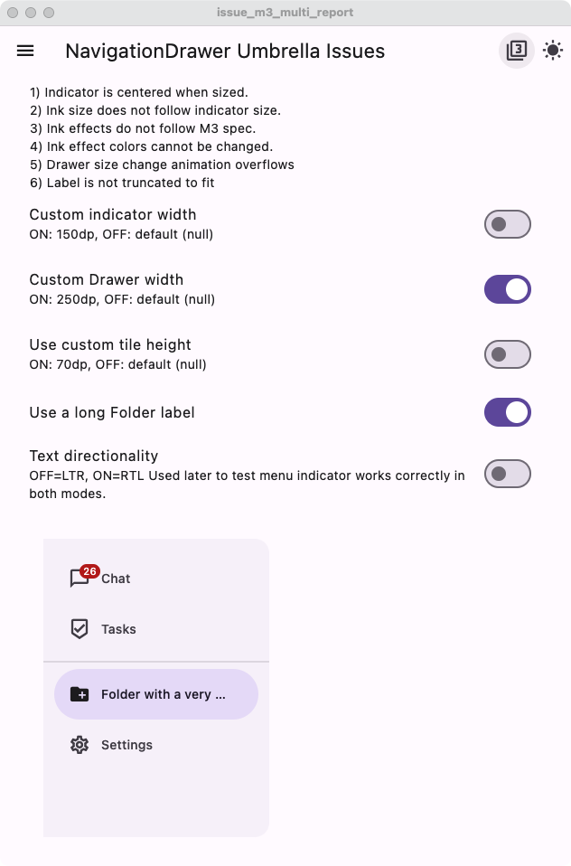The image size is (571, 866).
Task: Disable the Custom Drawer width switch
Action: point(507,289)
